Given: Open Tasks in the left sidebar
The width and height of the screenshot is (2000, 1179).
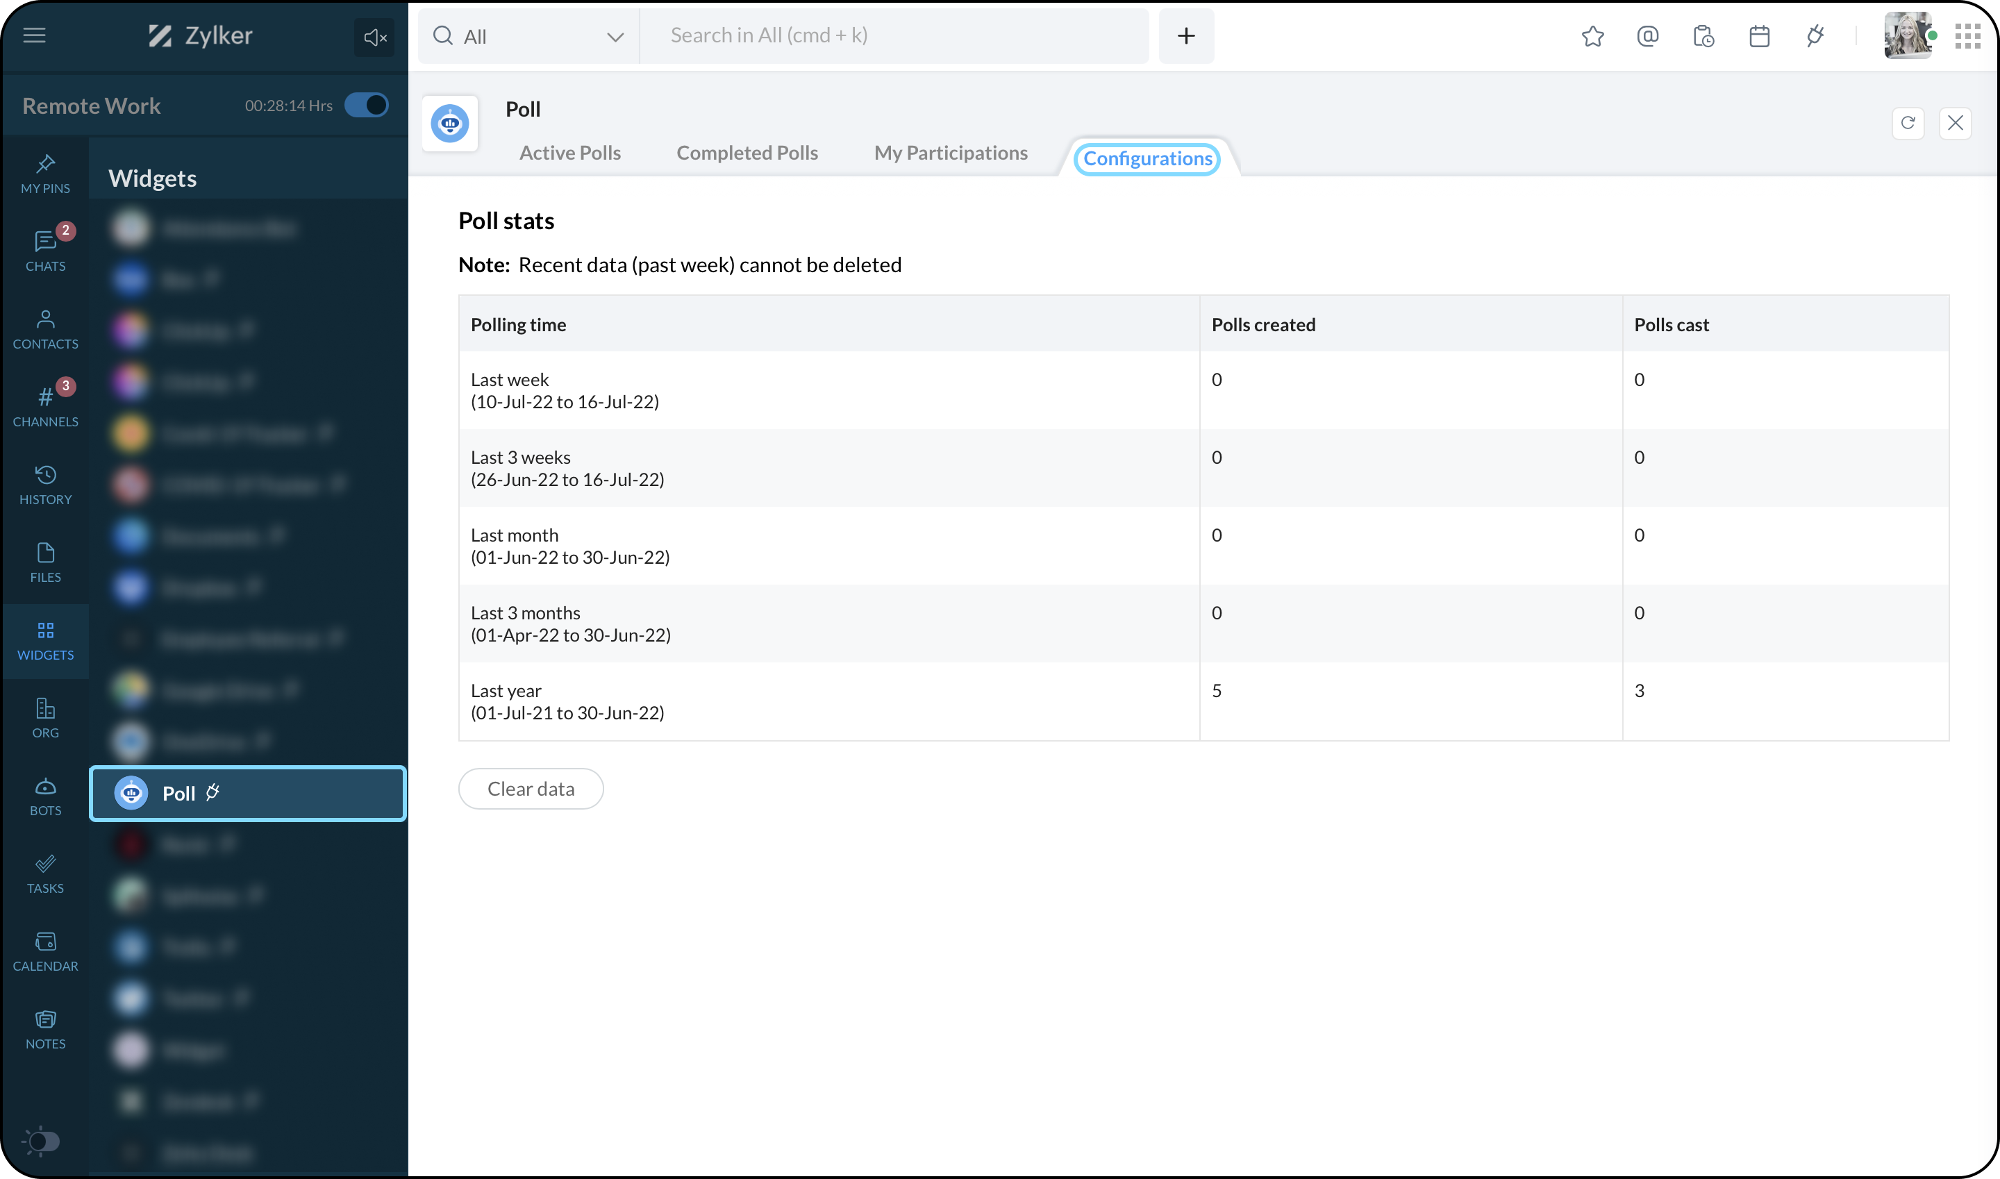Looking at the screenshot, I should pyautogui.click(x=45, y=874).
